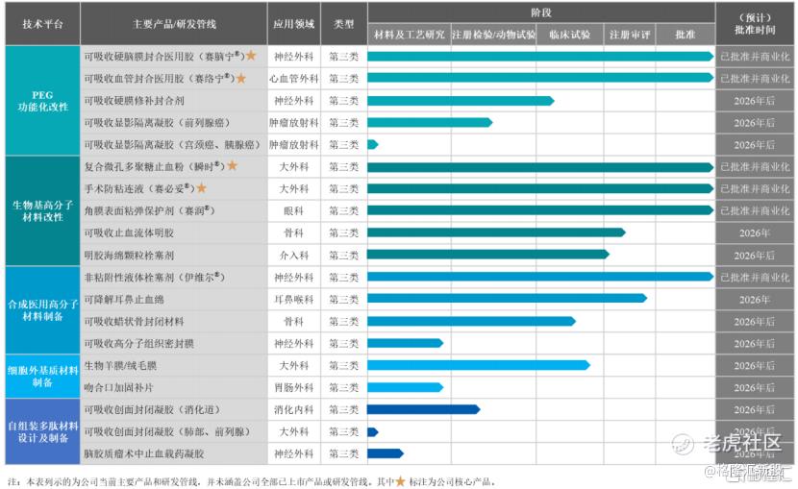798x489 pixels.
Task: Click product name 明胶海绵颗粒栓塞剂
Action: (129, 256)
